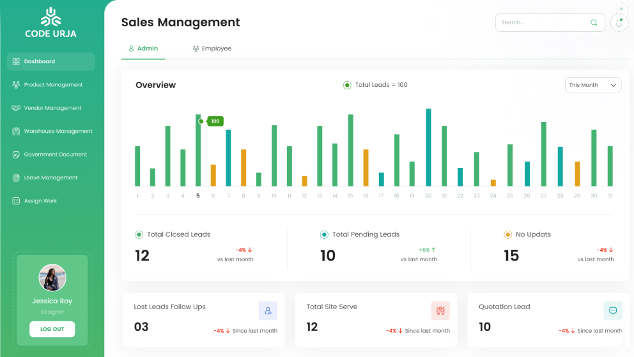Select the Total Pending Leads radio indicator

tap(324, 235)
